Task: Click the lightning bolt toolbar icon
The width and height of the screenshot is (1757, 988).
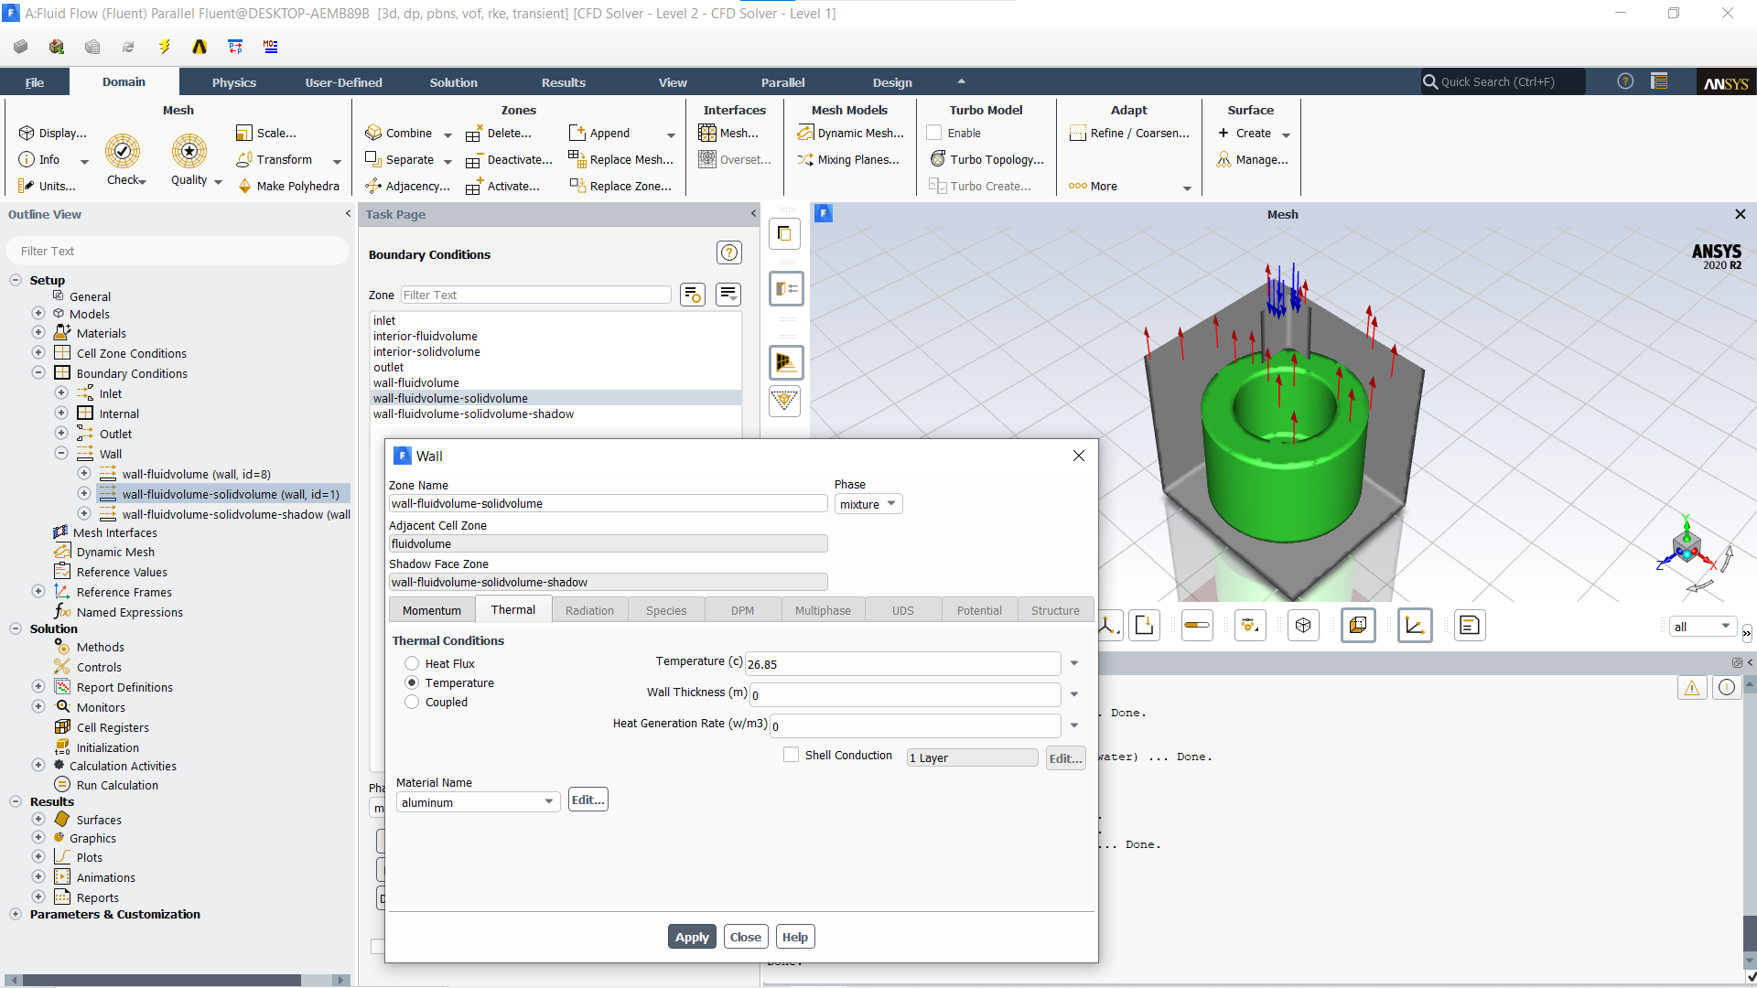Action: 165,47
